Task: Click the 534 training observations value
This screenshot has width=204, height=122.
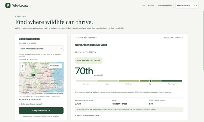Action: pyautogui.click(x=151, y=104)
